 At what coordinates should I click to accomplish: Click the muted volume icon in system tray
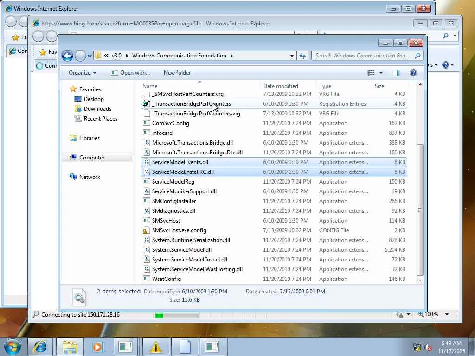pos(428,348)
